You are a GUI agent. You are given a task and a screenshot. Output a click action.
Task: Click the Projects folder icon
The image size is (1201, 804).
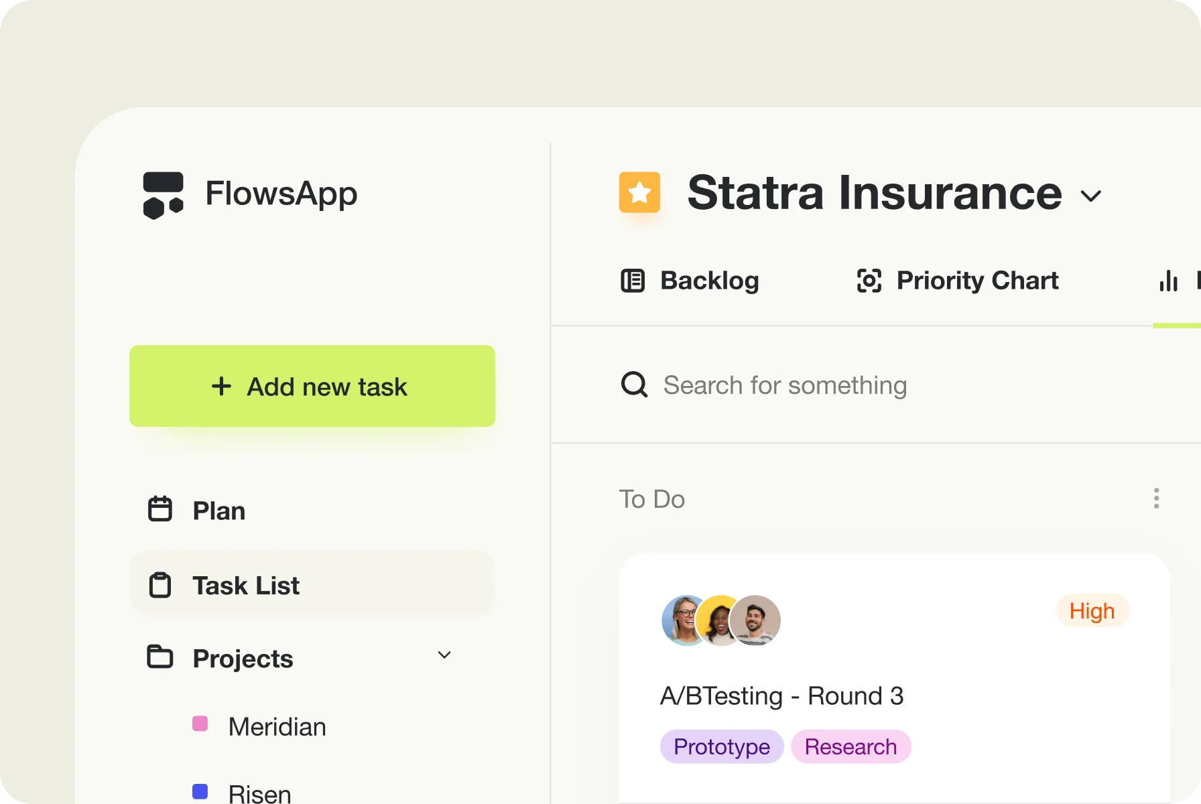pyautogui.click(x=160, y=657)
